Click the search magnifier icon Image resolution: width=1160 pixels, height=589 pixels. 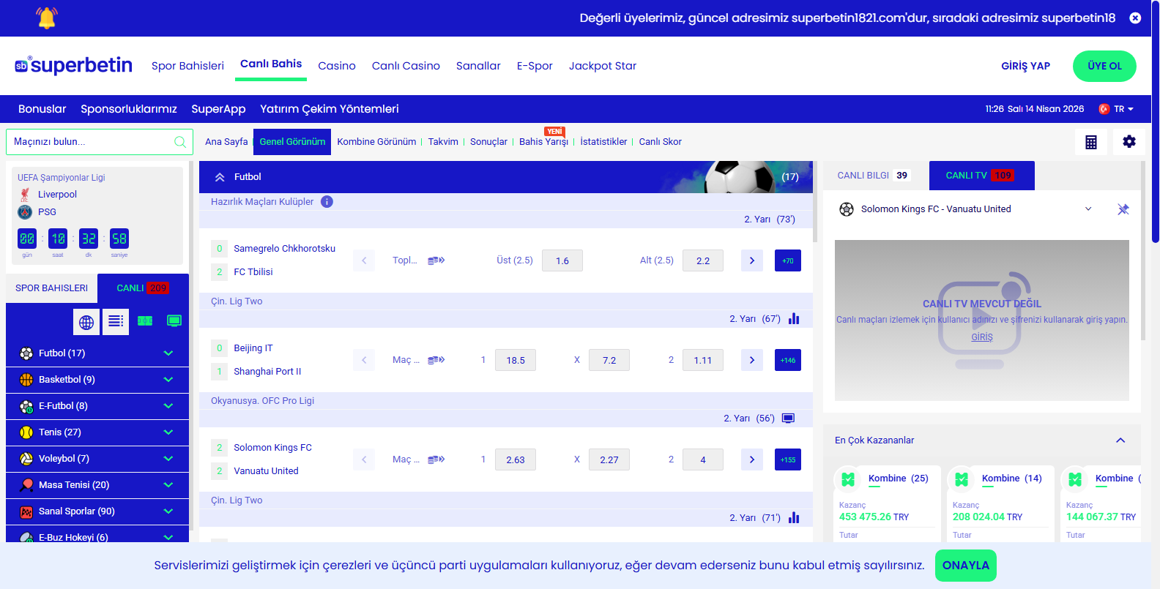pos(180,142)
